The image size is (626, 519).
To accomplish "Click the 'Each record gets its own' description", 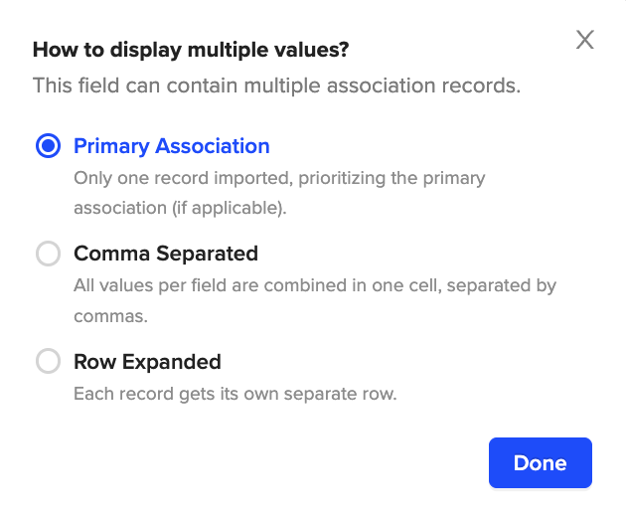I will coord(235,394).
